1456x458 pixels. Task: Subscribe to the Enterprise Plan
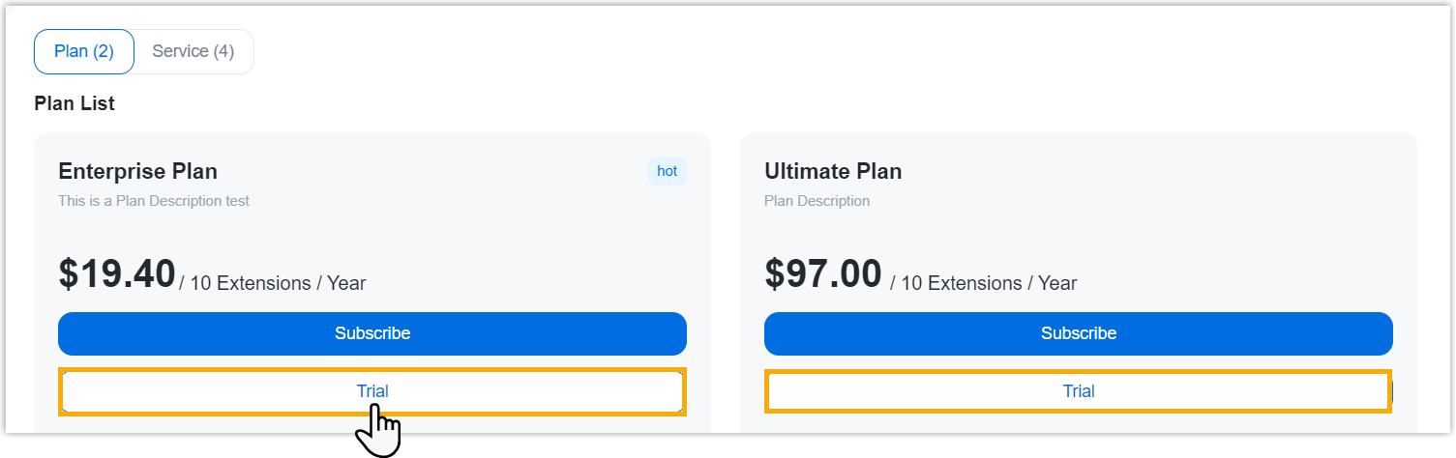372,333
